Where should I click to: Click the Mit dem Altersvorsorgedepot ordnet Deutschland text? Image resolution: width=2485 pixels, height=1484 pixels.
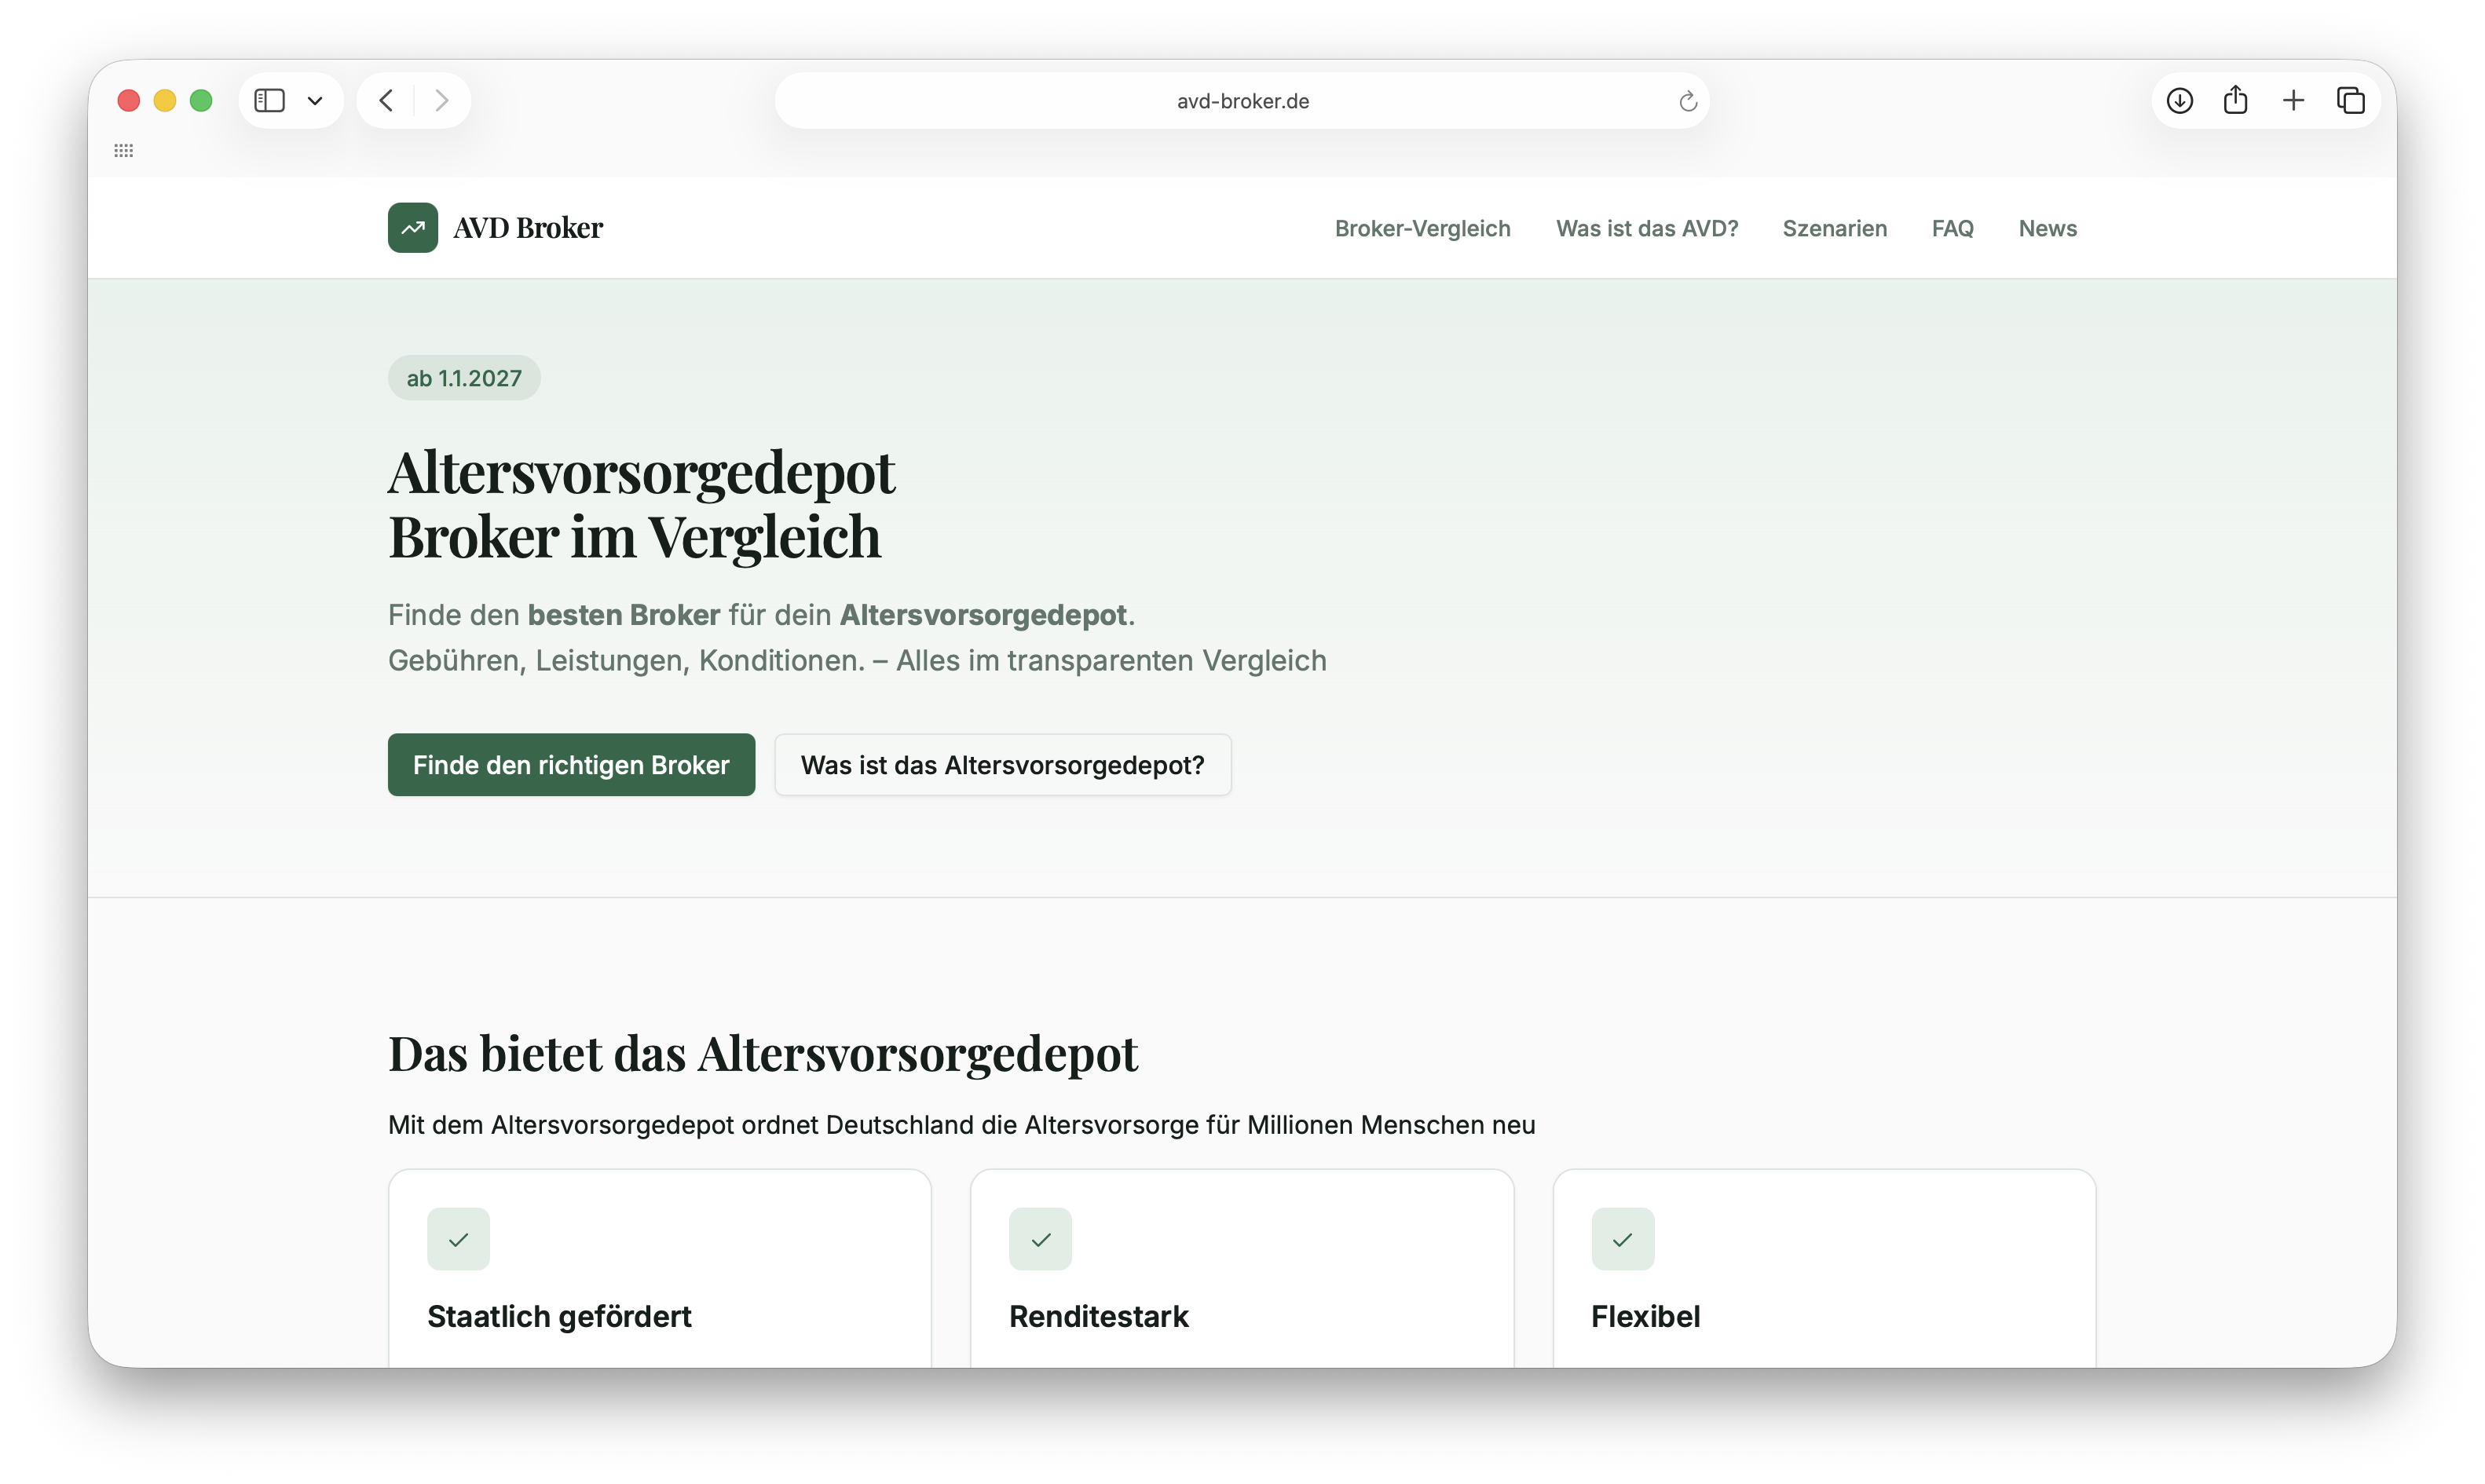click(961, 1125)
